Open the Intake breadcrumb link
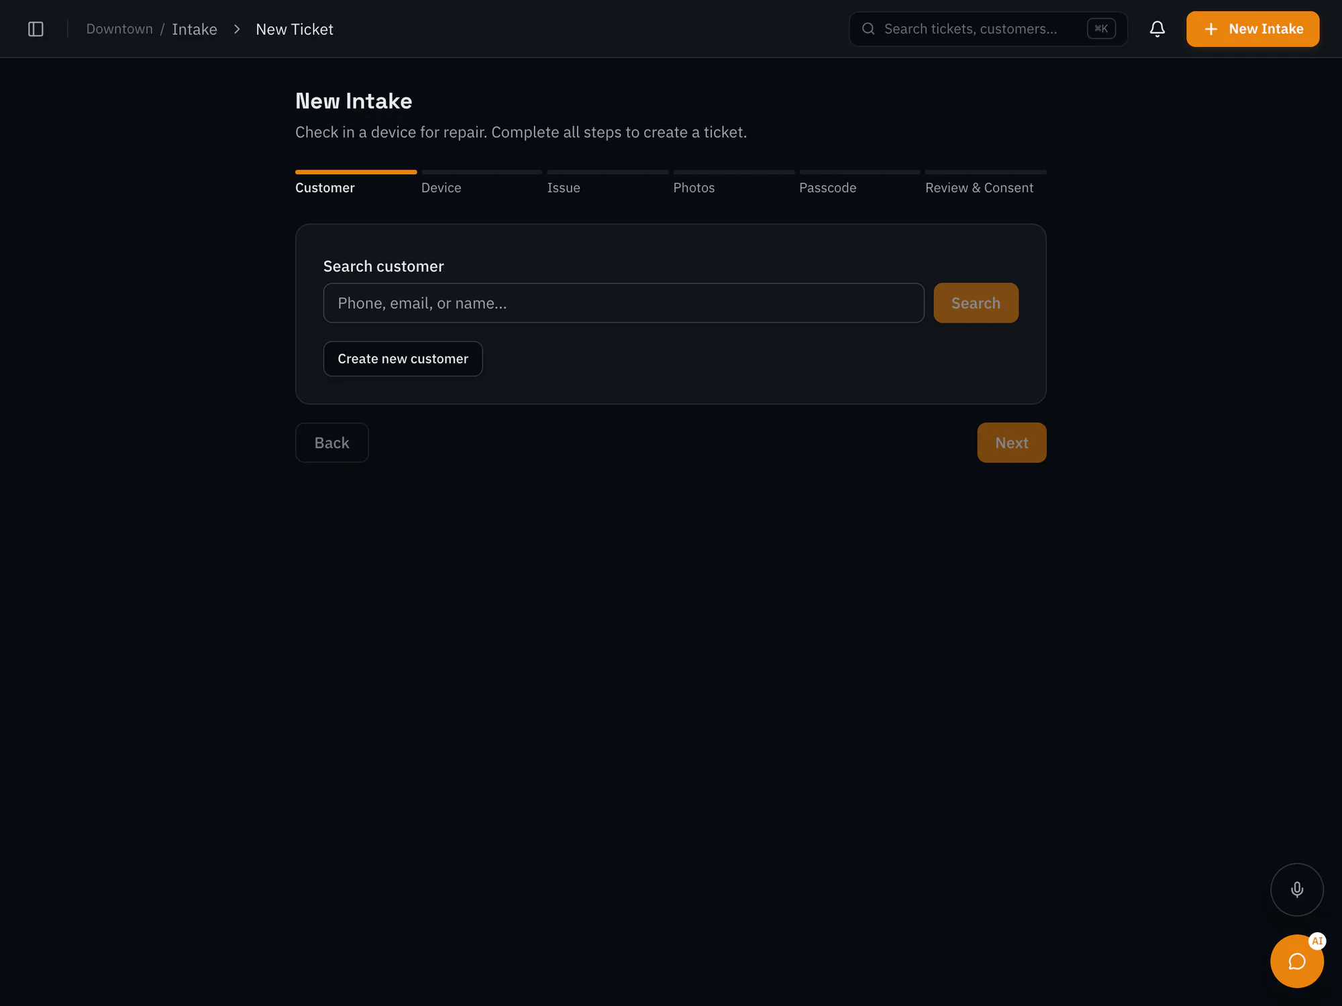1342x1006 pixels. pos(195,30)
